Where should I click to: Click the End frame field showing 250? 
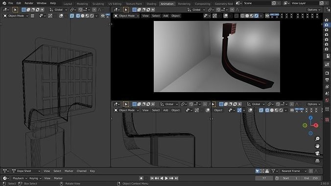click(x=311, y=178)
